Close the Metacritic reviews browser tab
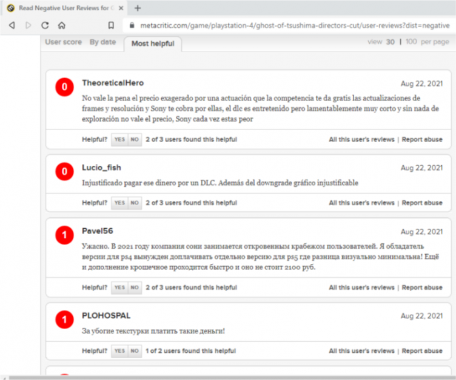This screenshot has height=380, width=456. click(121, 8)
